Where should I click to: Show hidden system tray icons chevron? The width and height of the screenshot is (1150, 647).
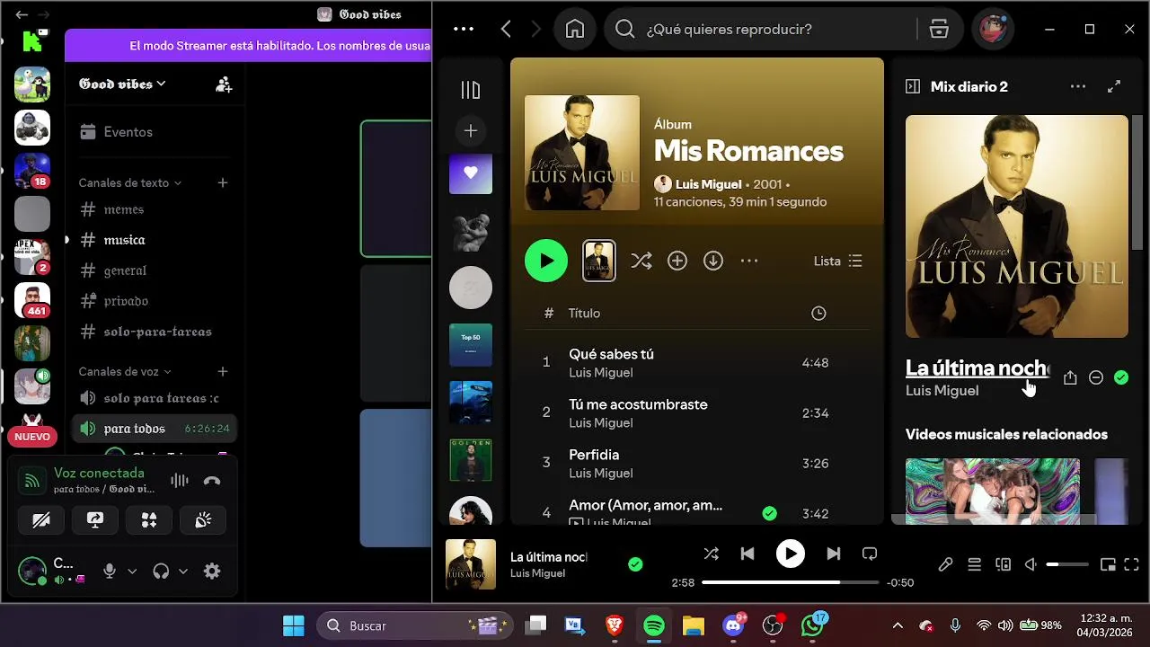tap(898, 625)
